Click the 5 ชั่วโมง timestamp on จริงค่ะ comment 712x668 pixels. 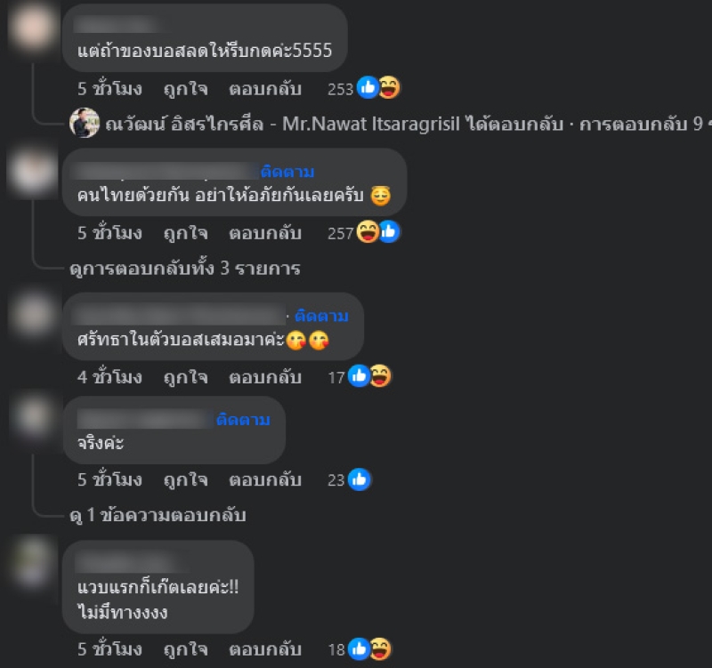click(109, 479)
